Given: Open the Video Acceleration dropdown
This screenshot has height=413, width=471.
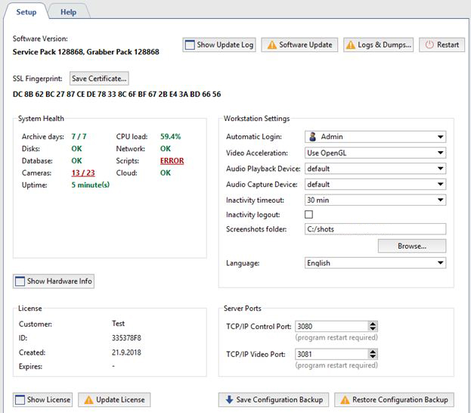Looking at the screenshot, I should click(x=375, y=153).
